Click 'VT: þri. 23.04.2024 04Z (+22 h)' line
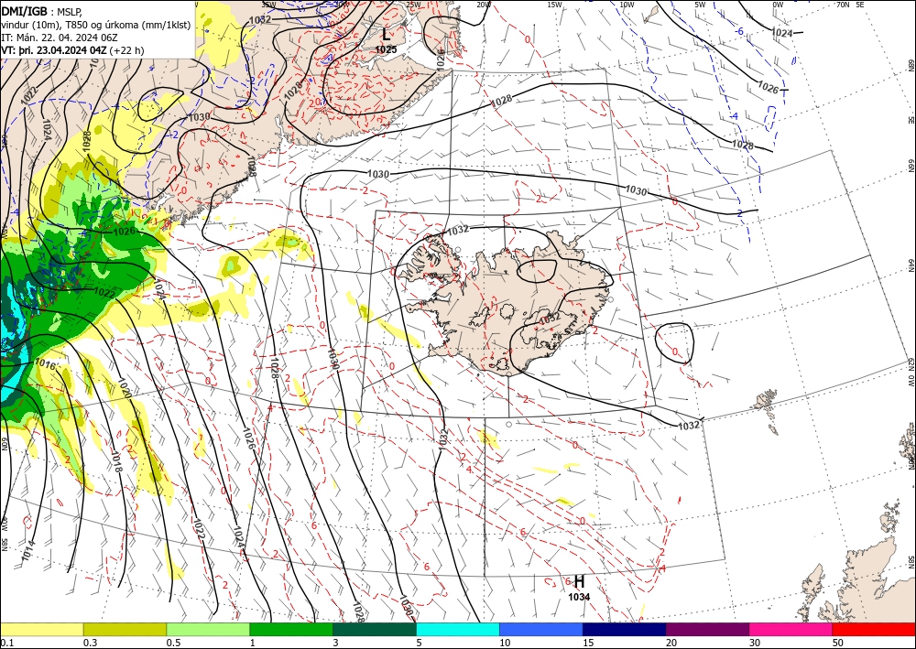The height and width of the screenshot is (649, 916). coord(72,50)
